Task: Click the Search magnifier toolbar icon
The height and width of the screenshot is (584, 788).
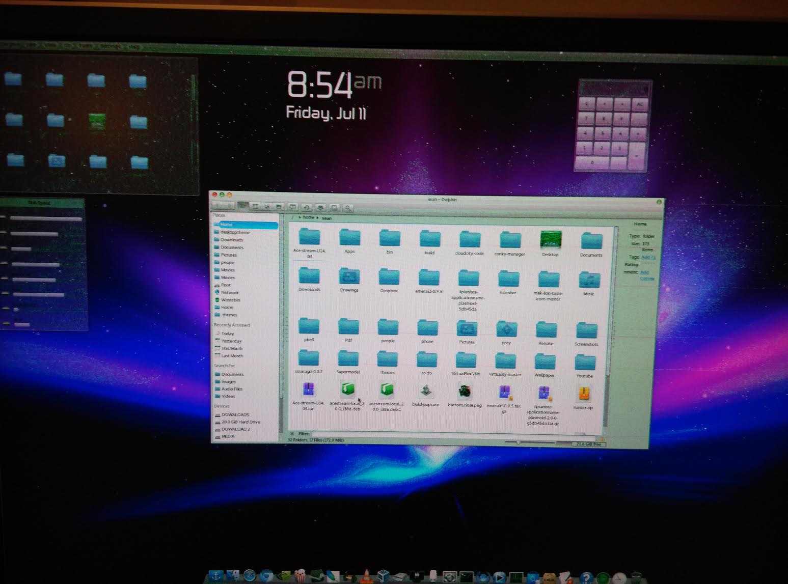Action: (348, 208)
